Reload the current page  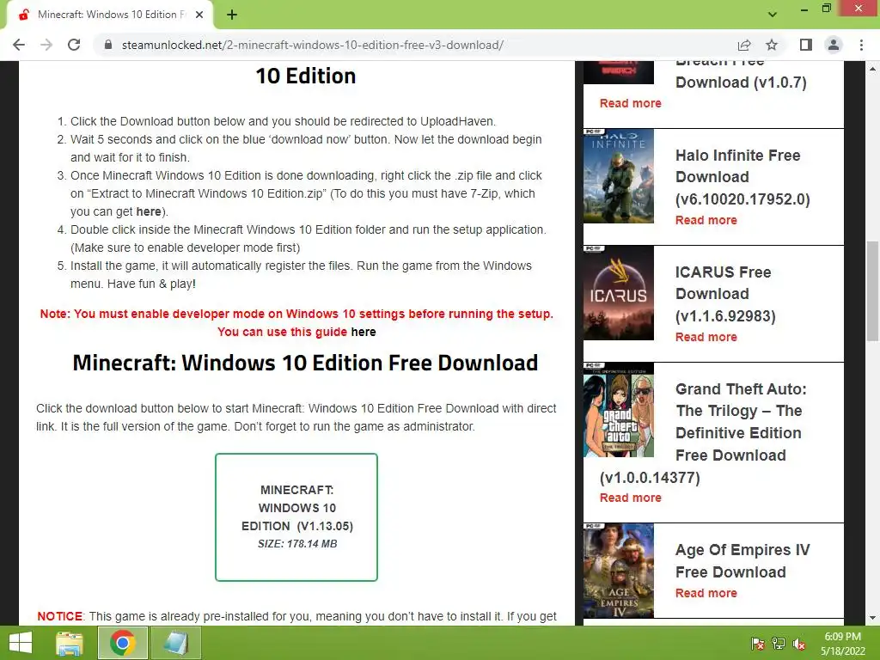point(74,45)
